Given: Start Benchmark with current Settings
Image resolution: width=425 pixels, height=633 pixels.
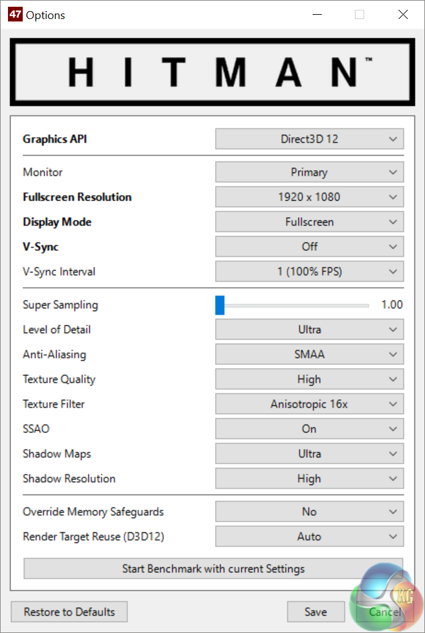Looking at the screenshot, I should click(x=213, y=569).
